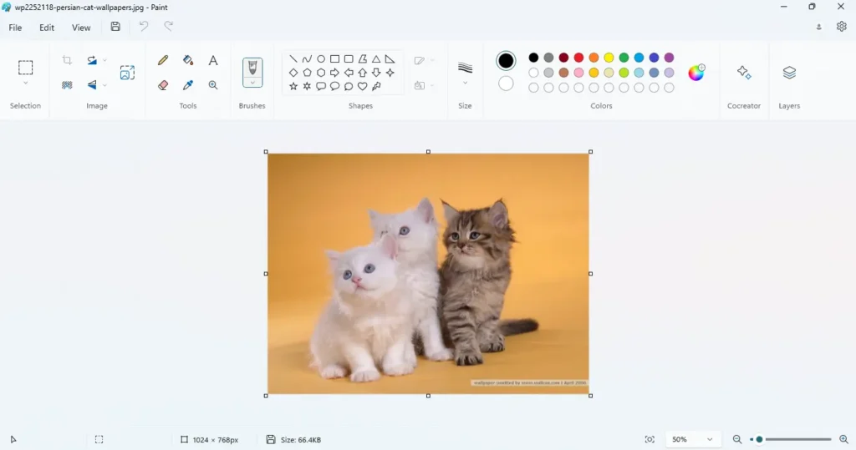Click the Zoom in button

coord(843,439)
